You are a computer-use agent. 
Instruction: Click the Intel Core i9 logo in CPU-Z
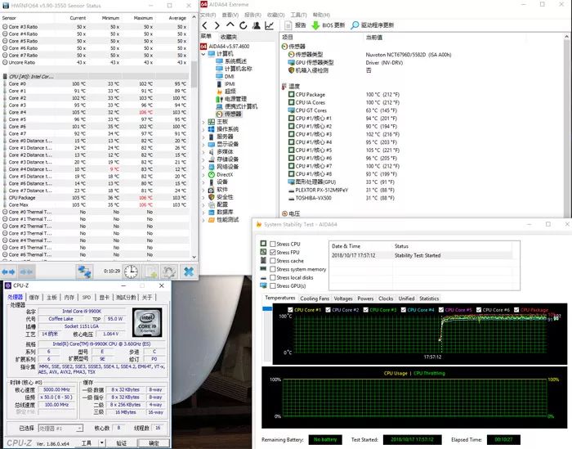[147, 322]
